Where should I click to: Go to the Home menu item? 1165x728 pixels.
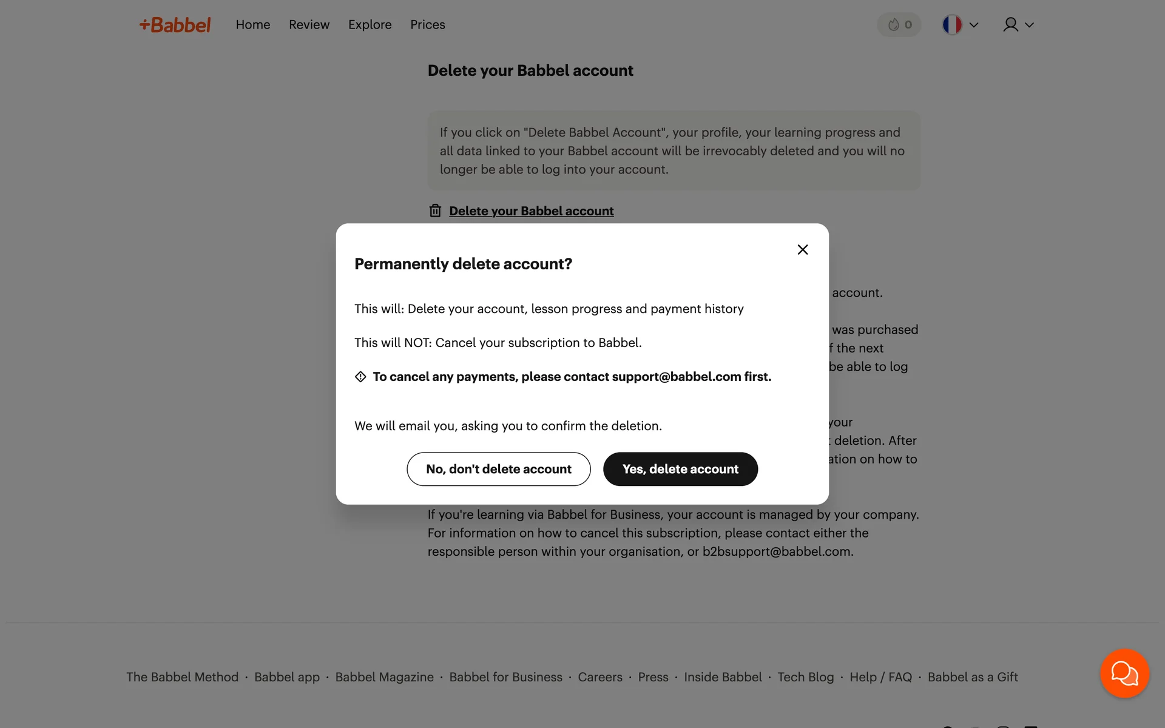(x=253, y=25)
